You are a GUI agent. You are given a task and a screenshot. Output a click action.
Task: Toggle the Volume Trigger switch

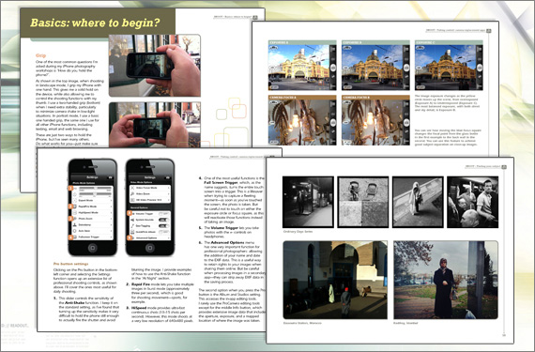tap(164, 214)
